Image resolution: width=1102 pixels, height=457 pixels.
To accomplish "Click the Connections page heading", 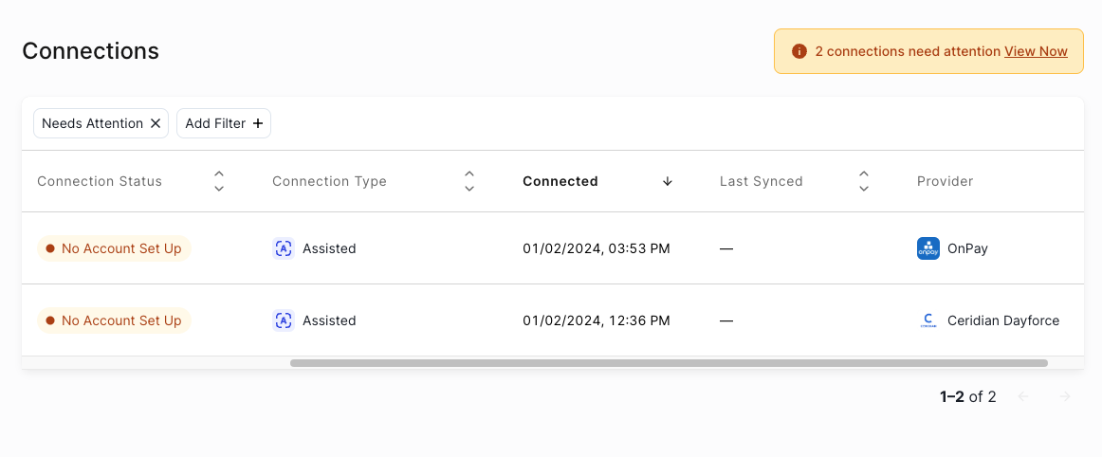I will click(x=91, y=51).
